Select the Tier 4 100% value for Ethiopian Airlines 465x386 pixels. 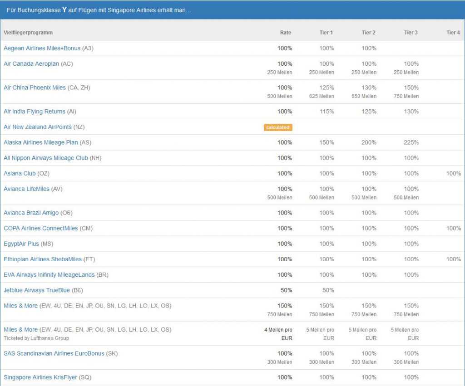point(454,259)
